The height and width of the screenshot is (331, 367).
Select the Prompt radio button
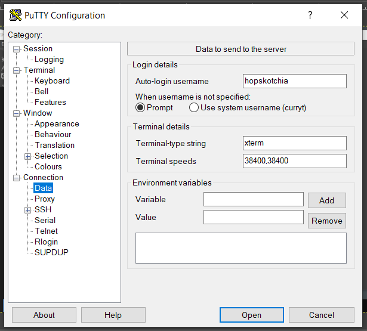[x=141, y=108]
